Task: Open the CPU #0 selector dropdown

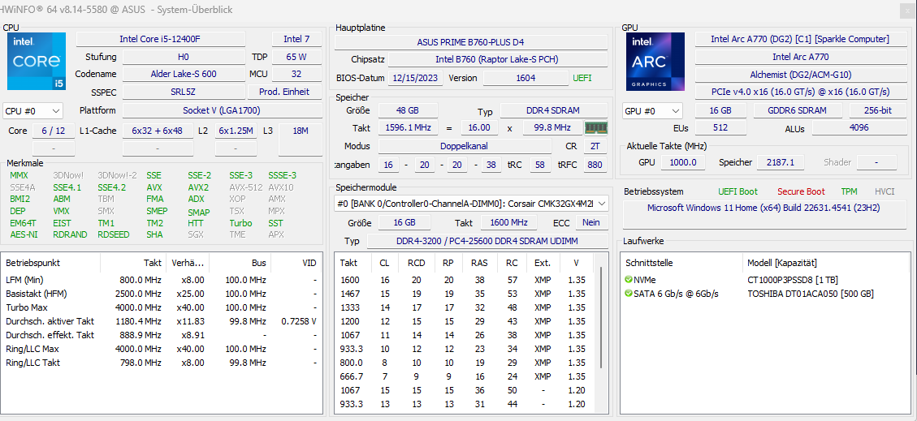Action: click(32, 110)
